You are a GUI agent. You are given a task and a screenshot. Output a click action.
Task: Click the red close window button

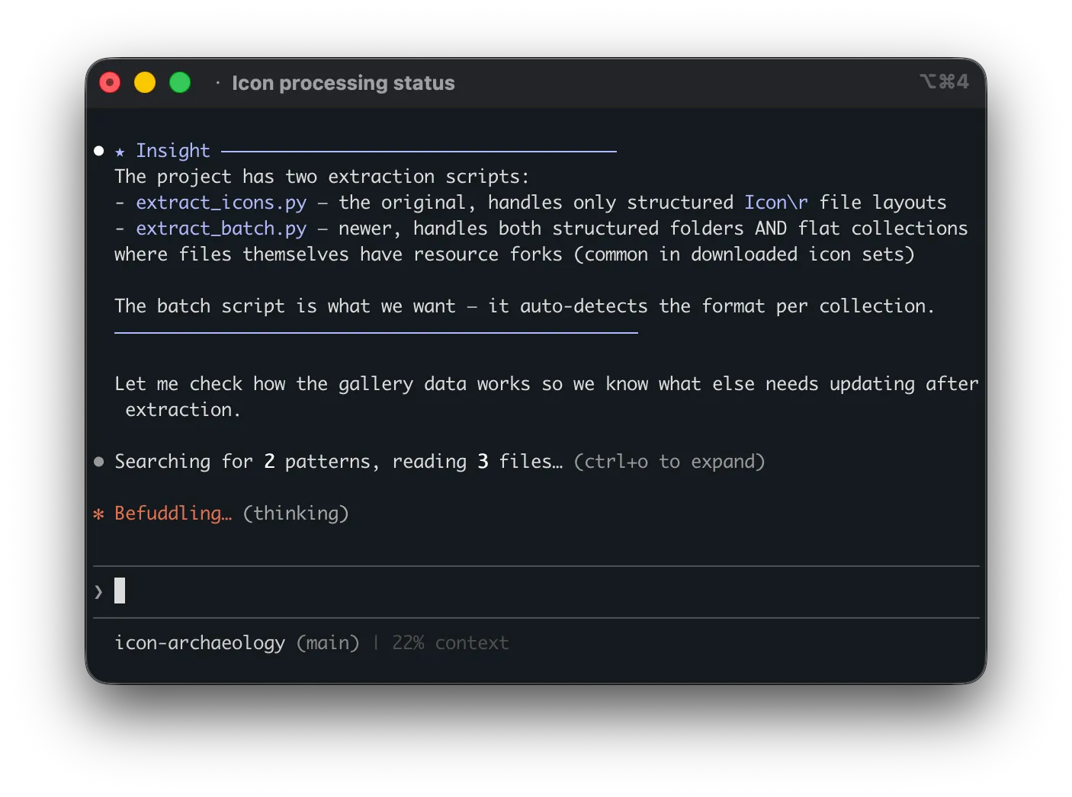tap(110, 82)
